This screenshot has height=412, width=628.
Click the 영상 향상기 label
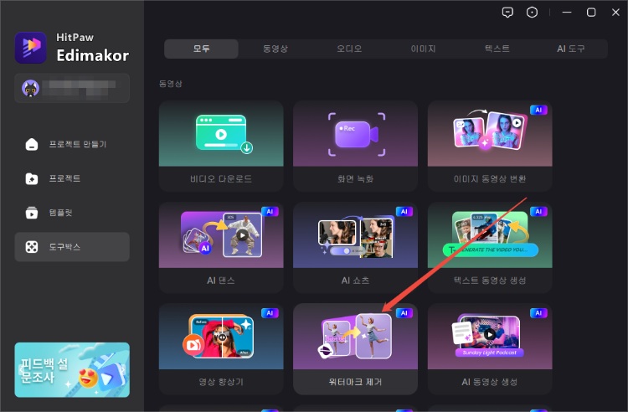tap(221, 382)
